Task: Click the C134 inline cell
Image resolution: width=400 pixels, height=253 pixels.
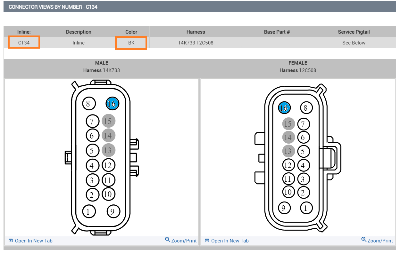Action: [24, 43]
